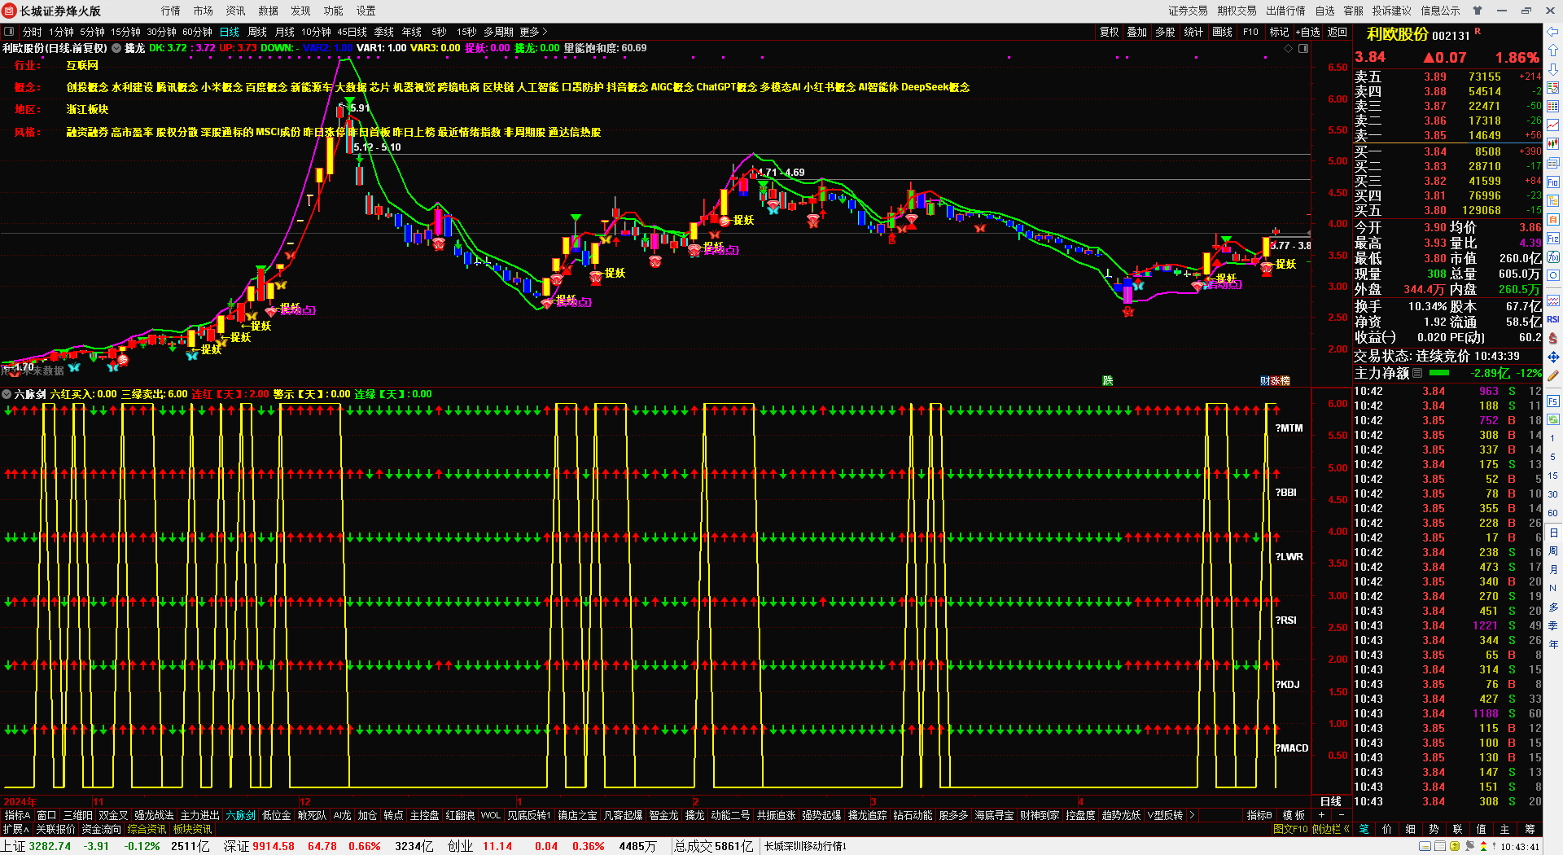This screenshot has width=1563, height=855.
Task: Click the up arrow (previous stock) sidebar icon
Action: coord(1553,50)
